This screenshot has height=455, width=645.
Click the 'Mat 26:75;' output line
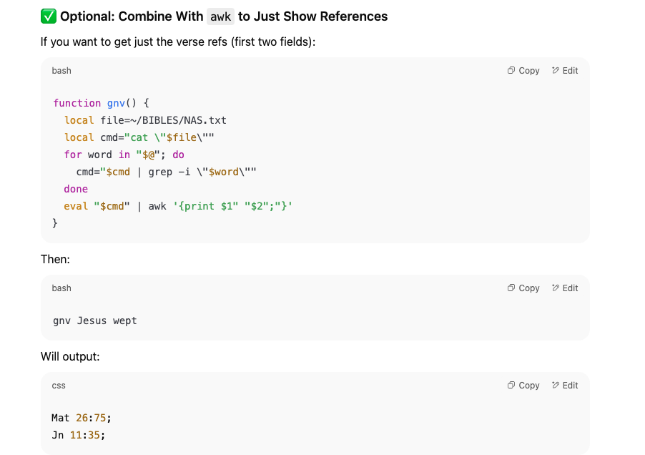[x=82, y=418]
